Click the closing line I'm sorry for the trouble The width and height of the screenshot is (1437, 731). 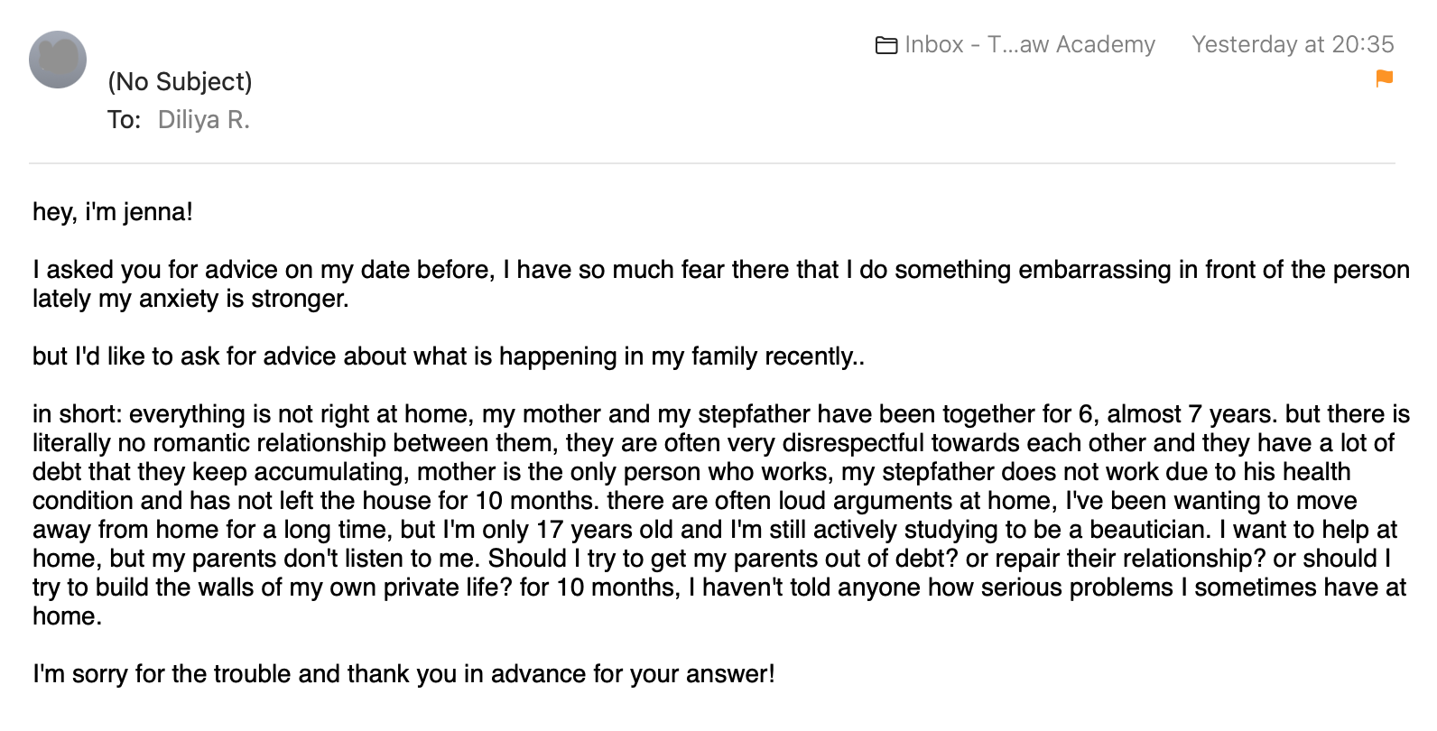click(x=403, y=674)
